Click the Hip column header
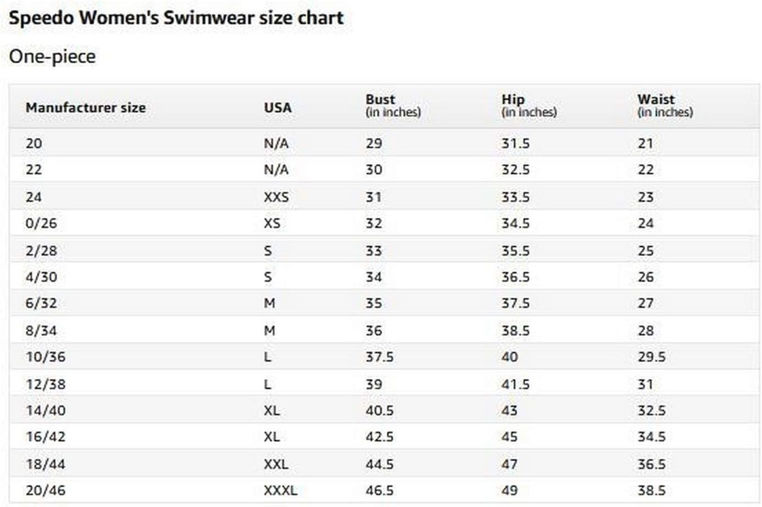Viewport: 762px width, 507px height. coord(529,105)
